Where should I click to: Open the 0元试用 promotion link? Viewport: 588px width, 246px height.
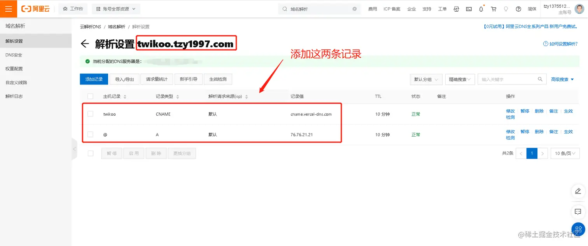point(530,27)
